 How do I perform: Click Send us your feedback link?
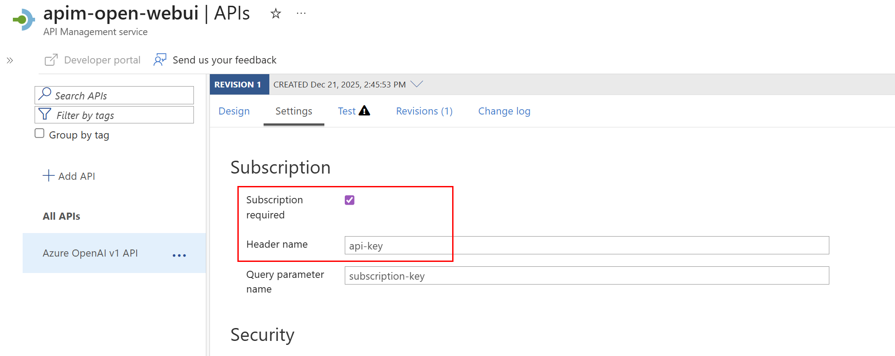[224, 60]
